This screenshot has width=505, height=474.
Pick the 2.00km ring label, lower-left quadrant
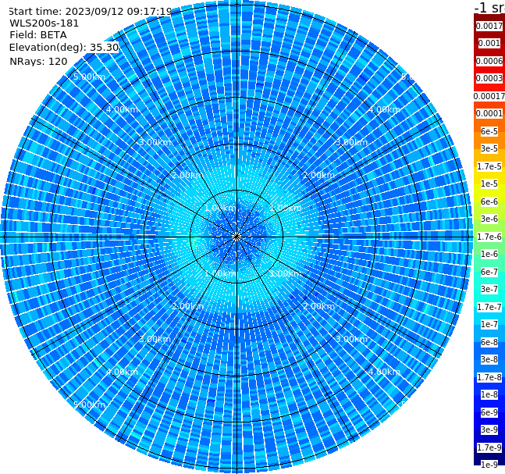coord(188,306)
